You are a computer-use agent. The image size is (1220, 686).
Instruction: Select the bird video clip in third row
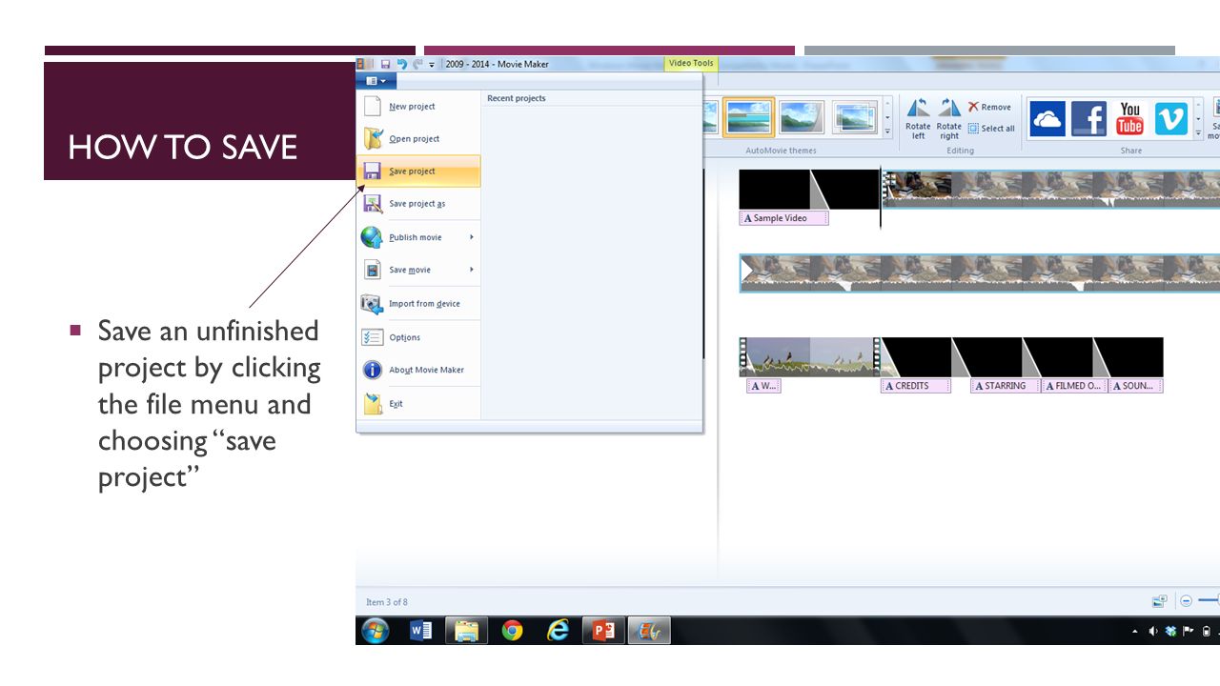(x=809, y=357)
